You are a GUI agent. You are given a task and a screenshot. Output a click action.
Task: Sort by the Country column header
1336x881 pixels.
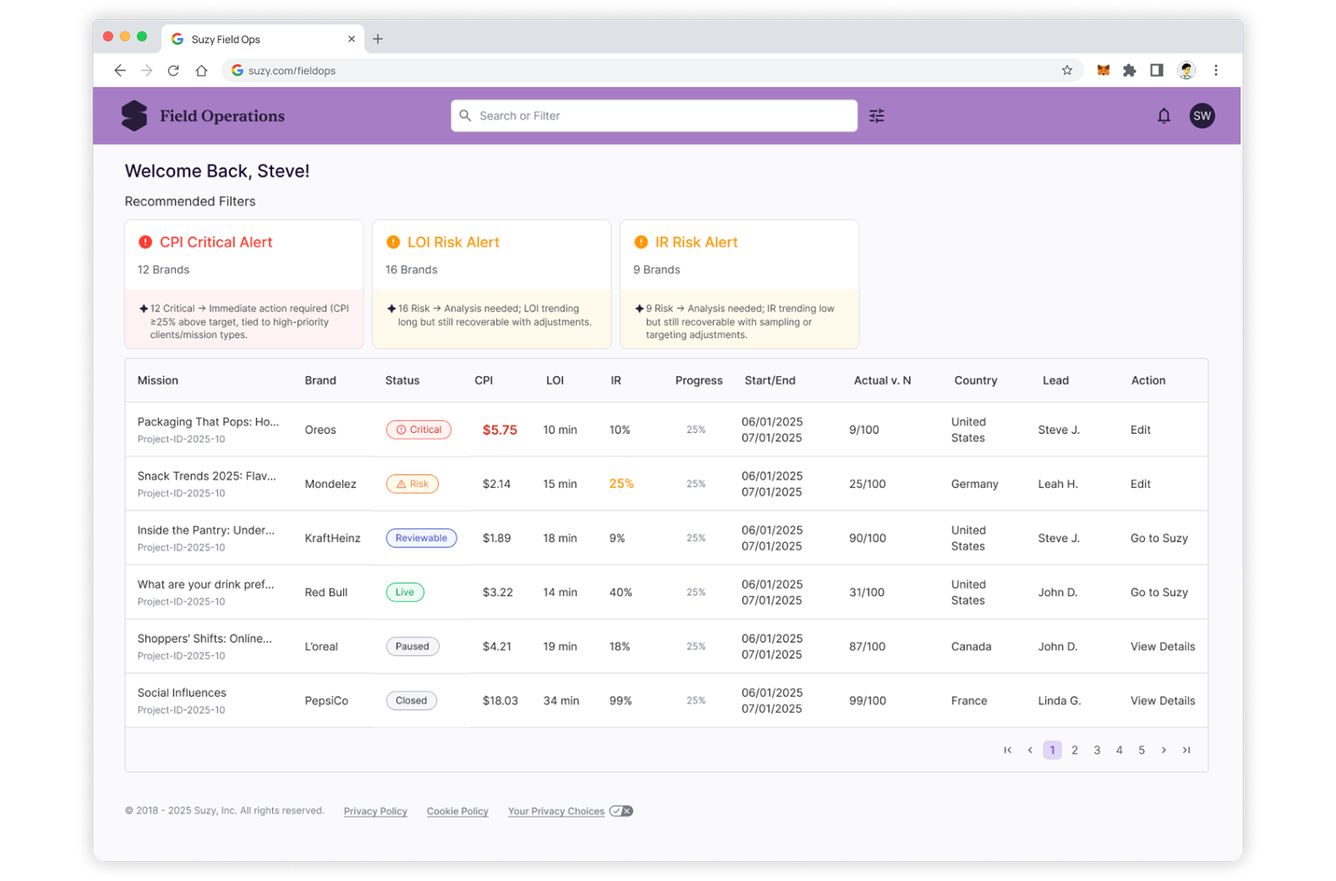[975, 380]
